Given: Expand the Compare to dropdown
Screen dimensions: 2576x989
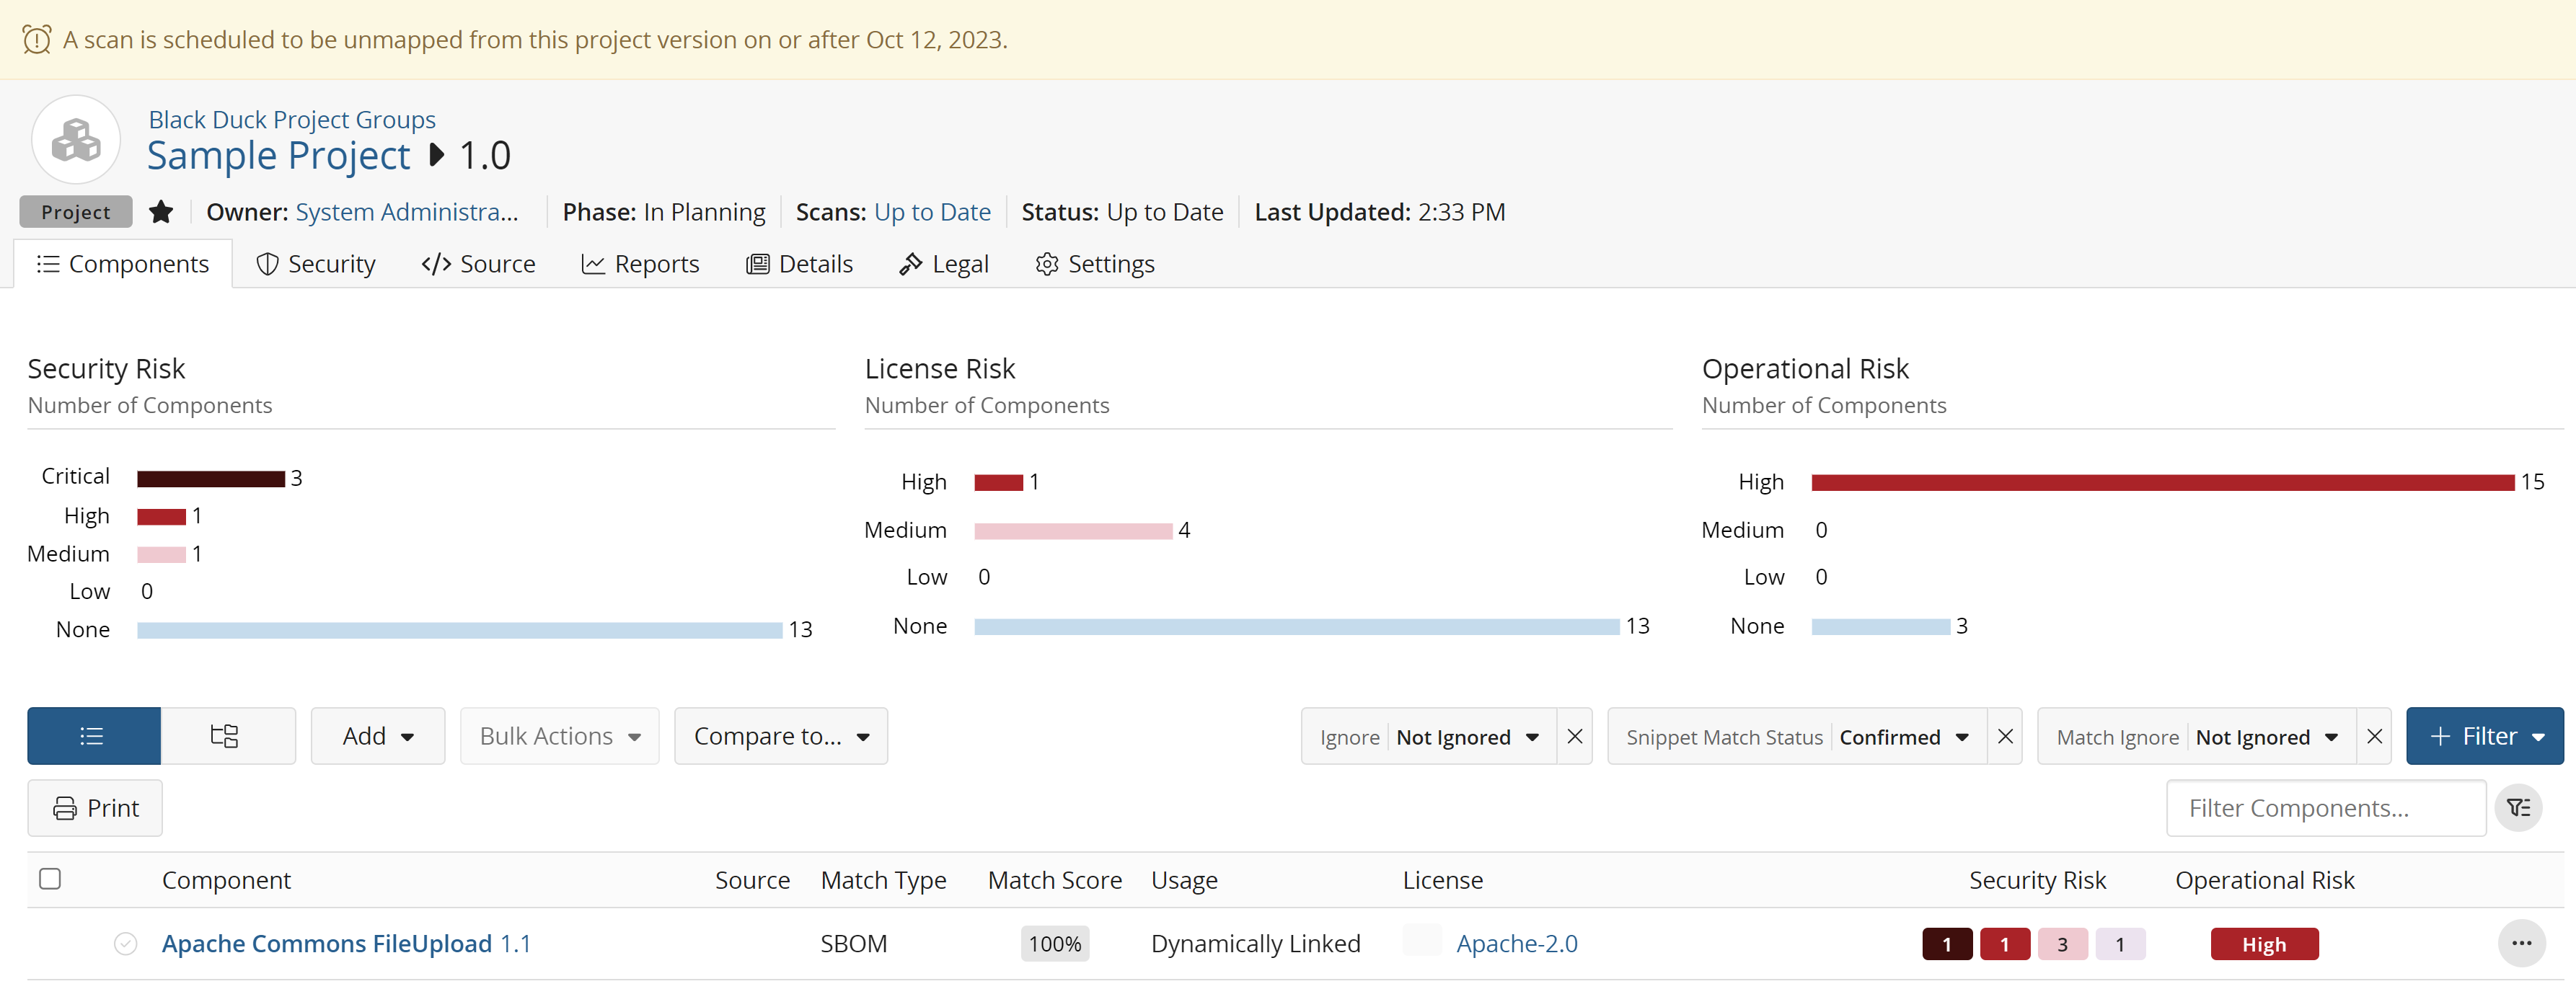Looking at the screenshot, I should click(781, 736).
